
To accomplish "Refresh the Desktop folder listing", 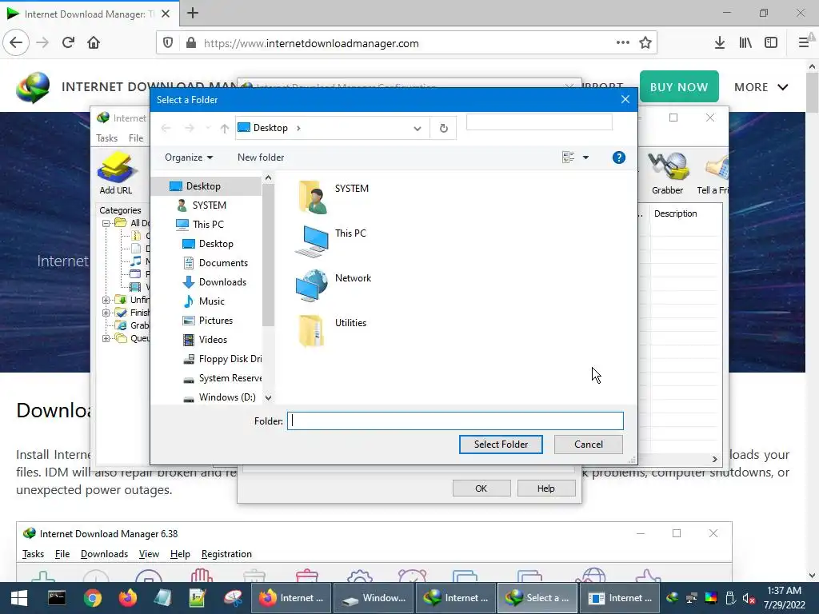I will pos(443,128).
